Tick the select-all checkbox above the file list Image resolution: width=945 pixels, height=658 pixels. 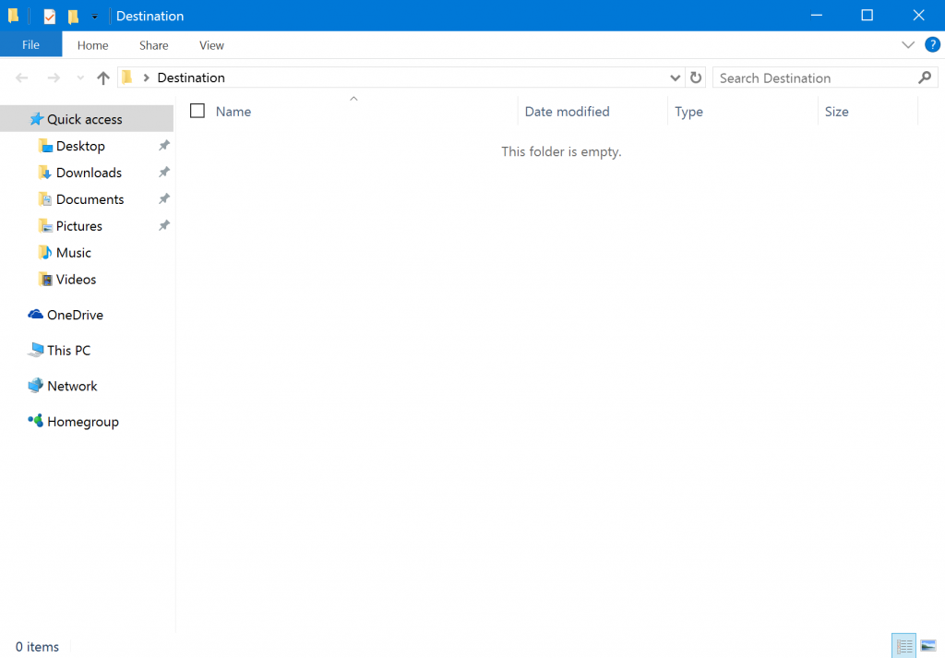coord(197,110)
